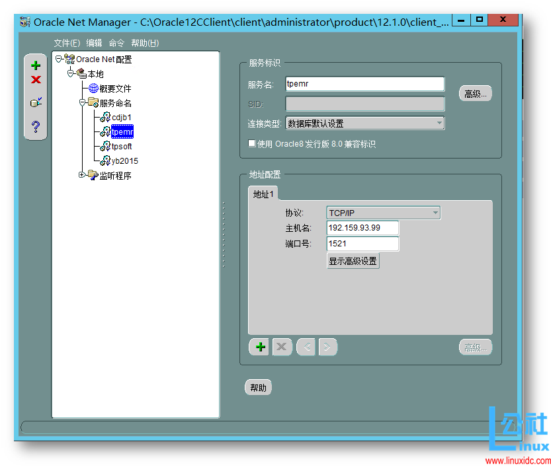Delete selected item with red X toolbar icon
The image size is (551, 469).
pyautogui.click(x=35, y=80)
